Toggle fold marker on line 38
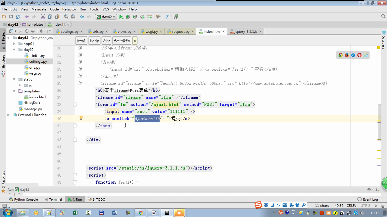The width and height of the screenshot is (387, 217). (x=75, y=105)
